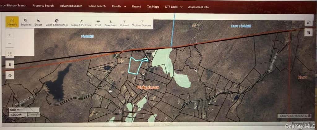This screenshot has height=130, width=317.
Task: Open the Upload tool
Action: 124,23
